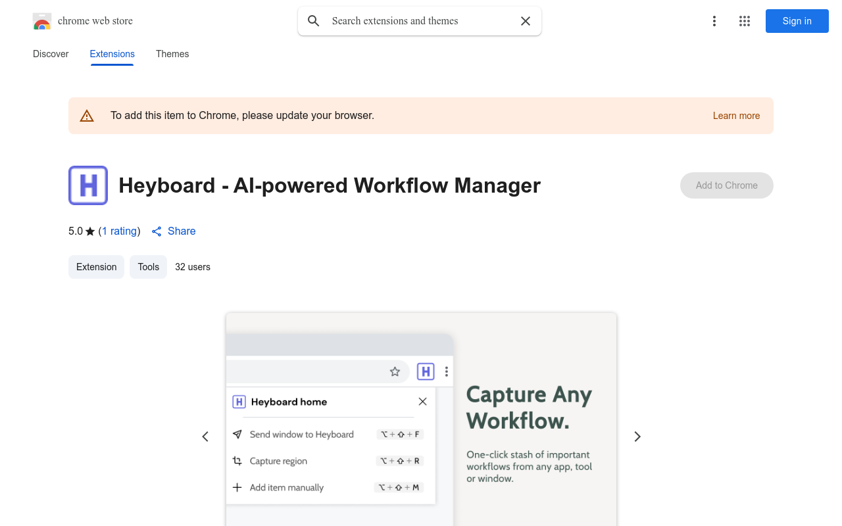Click the Chrome Web Store logo

42,21
